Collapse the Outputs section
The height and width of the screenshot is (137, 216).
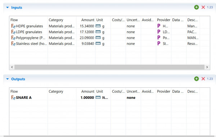pyautogui.click(x=8, y=79)
